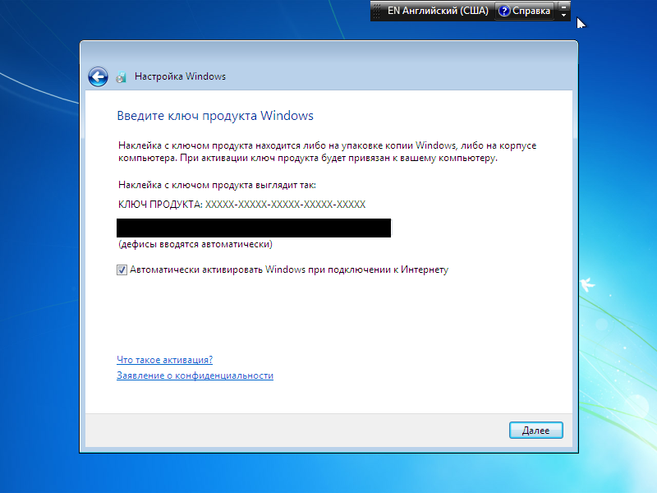Image resolution: width=657 pixels, height=493 pixels.
Task: Click 'КЛЮЧ ПРОДУКТА: XXXXX-XXXXX' sample text
Action: pyautogui.click(x=241, y=204)
